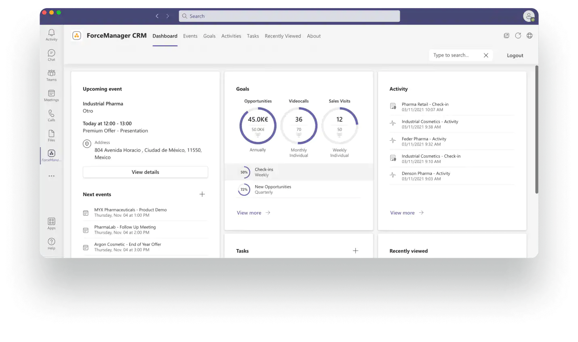Switch to the Tasks tab

coord(253,36)
